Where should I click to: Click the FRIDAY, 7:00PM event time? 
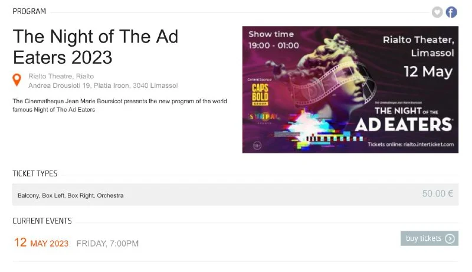click(107, 244)
